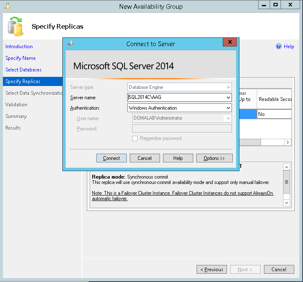Image resolution: width=303 pixels, height=282 pixels.
Task: Open the Readable Secondary 'No' cell
Action: pyautogui.click(x=274, y=114)
